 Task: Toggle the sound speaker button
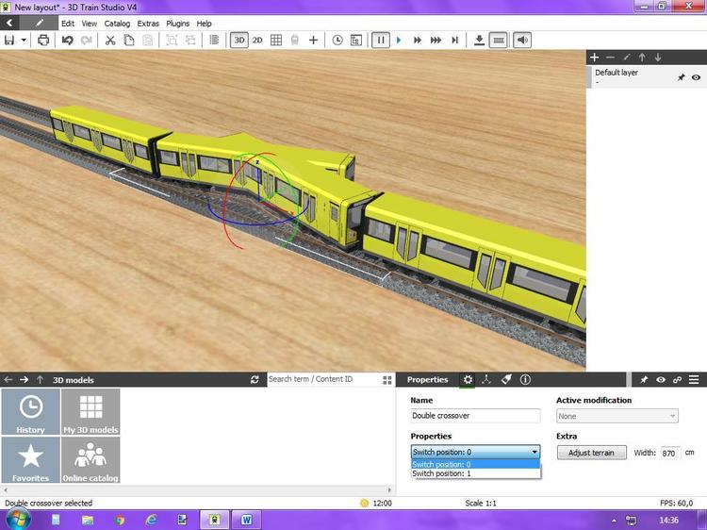[522, 41]
